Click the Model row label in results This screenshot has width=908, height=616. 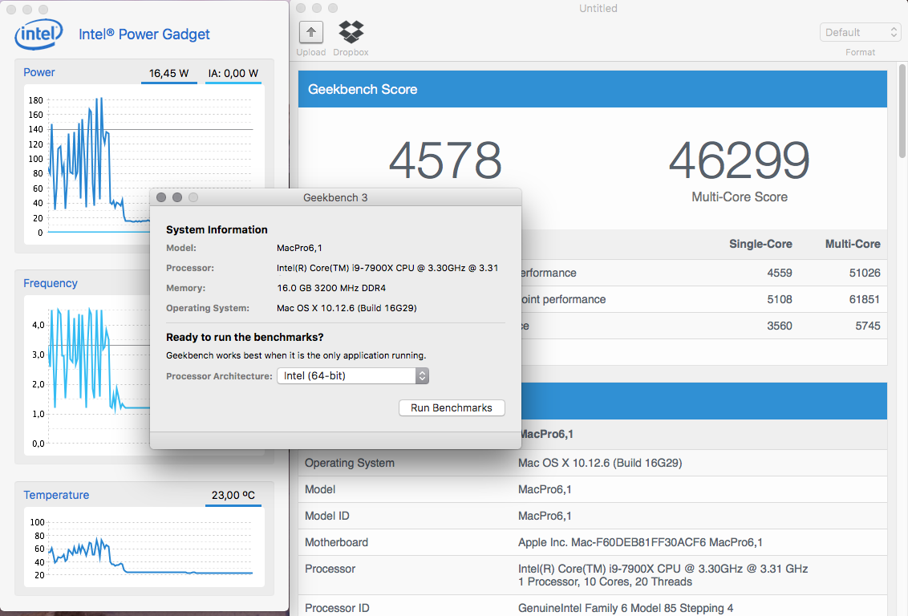click(x=320, y=490)
